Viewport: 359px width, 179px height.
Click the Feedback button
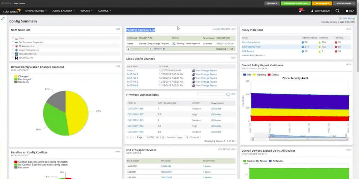point(272,4)
